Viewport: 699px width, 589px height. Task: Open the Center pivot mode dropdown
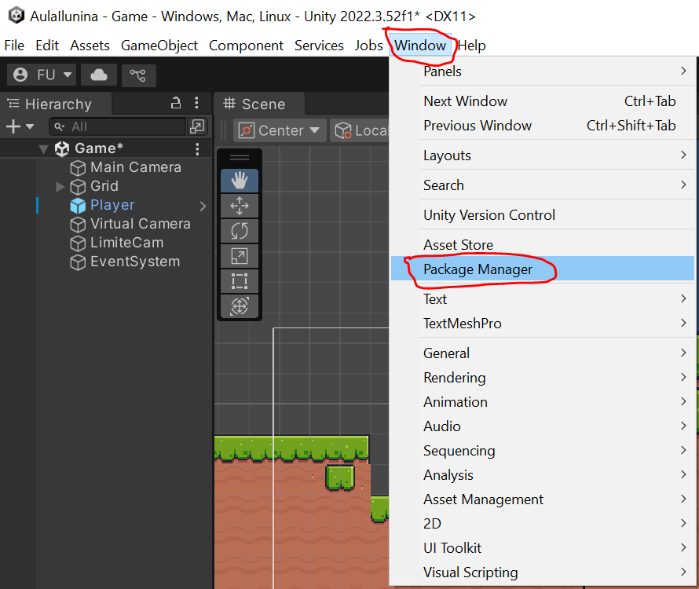[280, 130]
